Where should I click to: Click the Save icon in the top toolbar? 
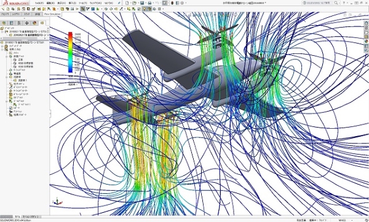tap(142, 3)
